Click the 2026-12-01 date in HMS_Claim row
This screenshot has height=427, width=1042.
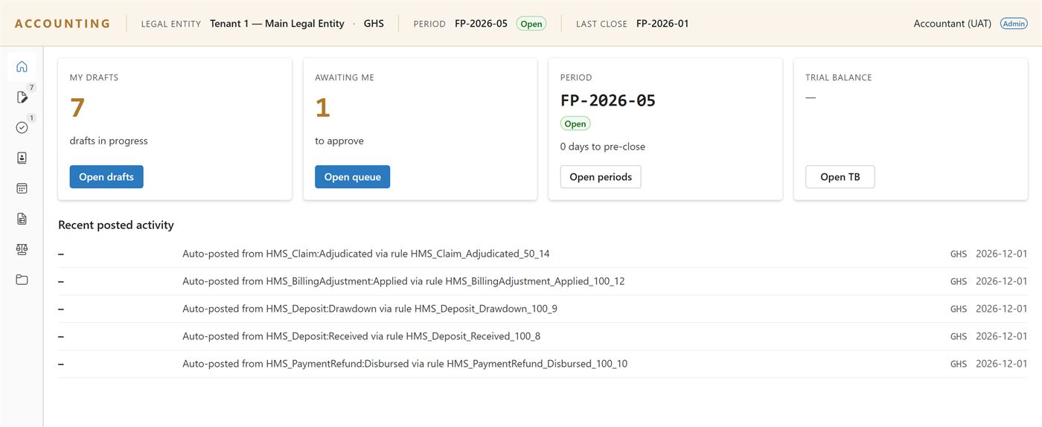pos(1002,254)
